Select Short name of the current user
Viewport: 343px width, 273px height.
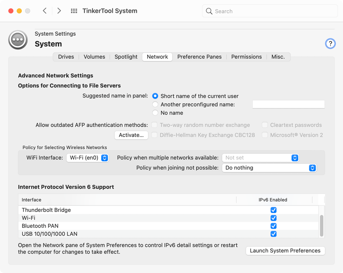point(155,96)
